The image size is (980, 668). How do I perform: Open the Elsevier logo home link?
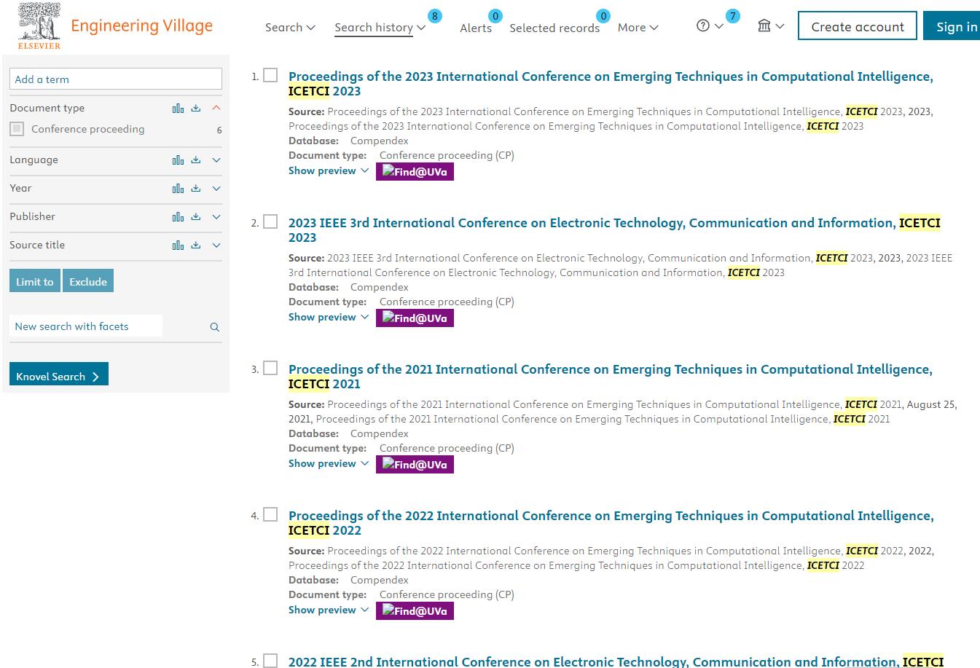tap(39, 26)
